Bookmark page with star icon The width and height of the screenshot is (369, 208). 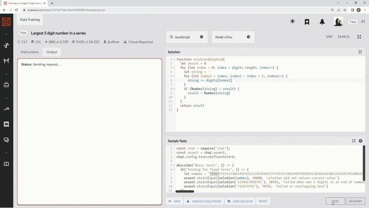point(345,10)
